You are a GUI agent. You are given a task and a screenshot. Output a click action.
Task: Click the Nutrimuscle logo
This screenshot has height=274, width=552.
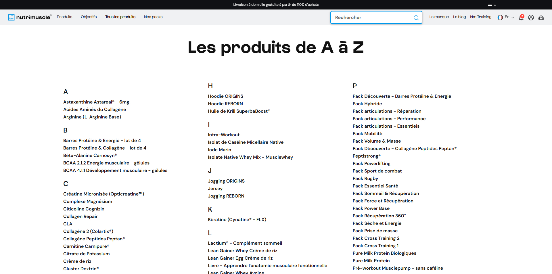click(30, 17)
